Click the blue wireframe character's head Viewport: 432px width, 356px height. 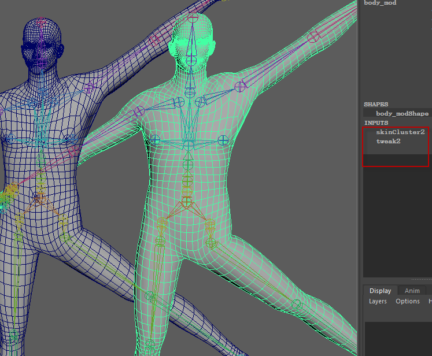(x=42, y=46)
